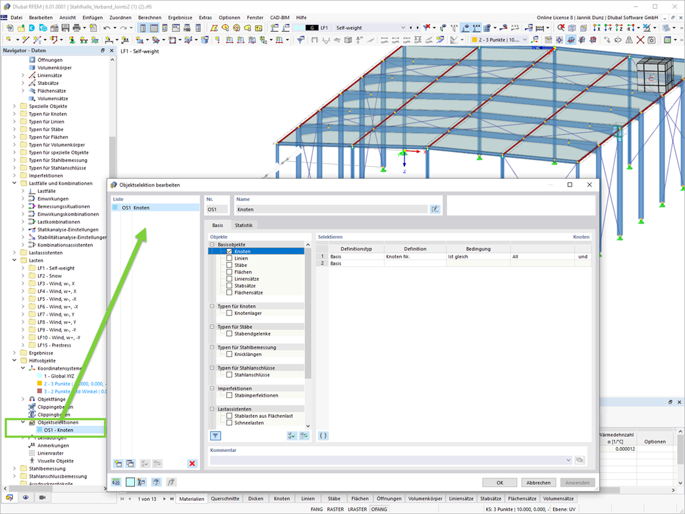
Task: Check the Stabendgelenke checkbox
Action: (x=229, y=333)
